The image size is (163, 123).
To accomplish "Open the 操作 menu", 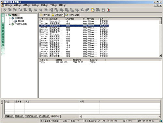I will [x=8, y=5].
